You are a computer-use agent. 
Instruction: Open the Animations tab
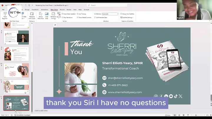coord(44,10)
